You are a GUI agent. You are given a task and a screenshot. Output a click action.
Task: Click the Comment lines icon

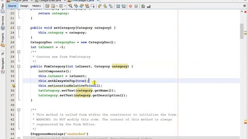[143, 6]
